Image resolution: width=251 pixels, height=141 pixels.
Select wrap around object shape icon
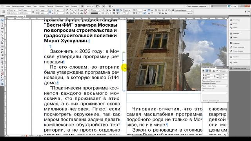pyautogui.click(x=210, y=70)
